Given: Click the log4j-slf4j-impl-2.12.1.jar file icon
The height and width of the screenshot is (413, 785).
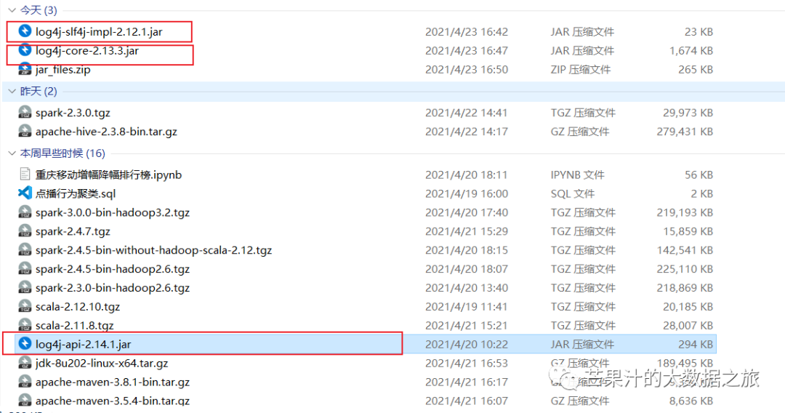Looking at the screenshot, I should click(x=25, y=31).
